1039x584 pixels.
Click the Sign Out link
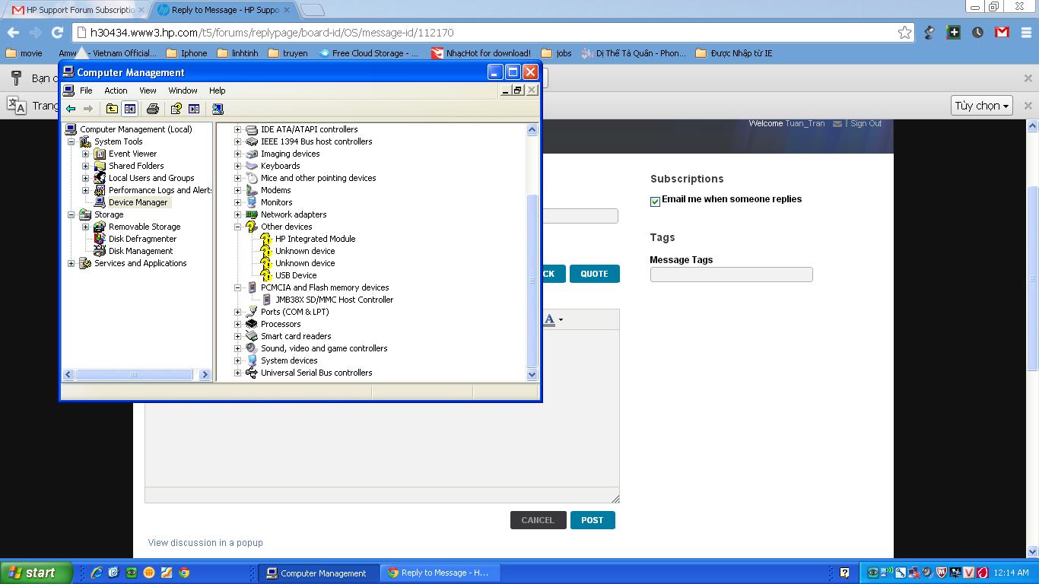point(866,123)
